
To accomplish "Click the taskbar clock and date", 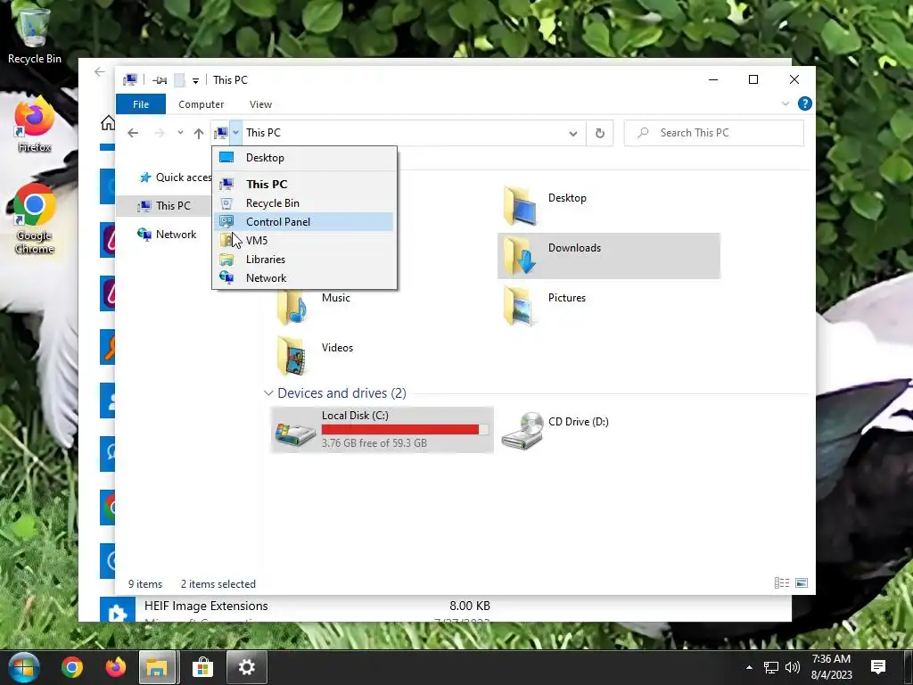I will pyautogui.click(x=832, y=667).
